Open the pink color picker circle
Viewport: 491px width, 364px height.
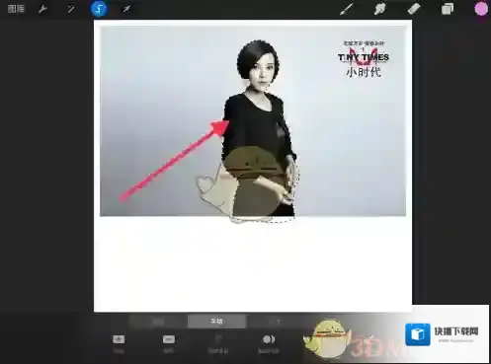click(x=481, y=9)
